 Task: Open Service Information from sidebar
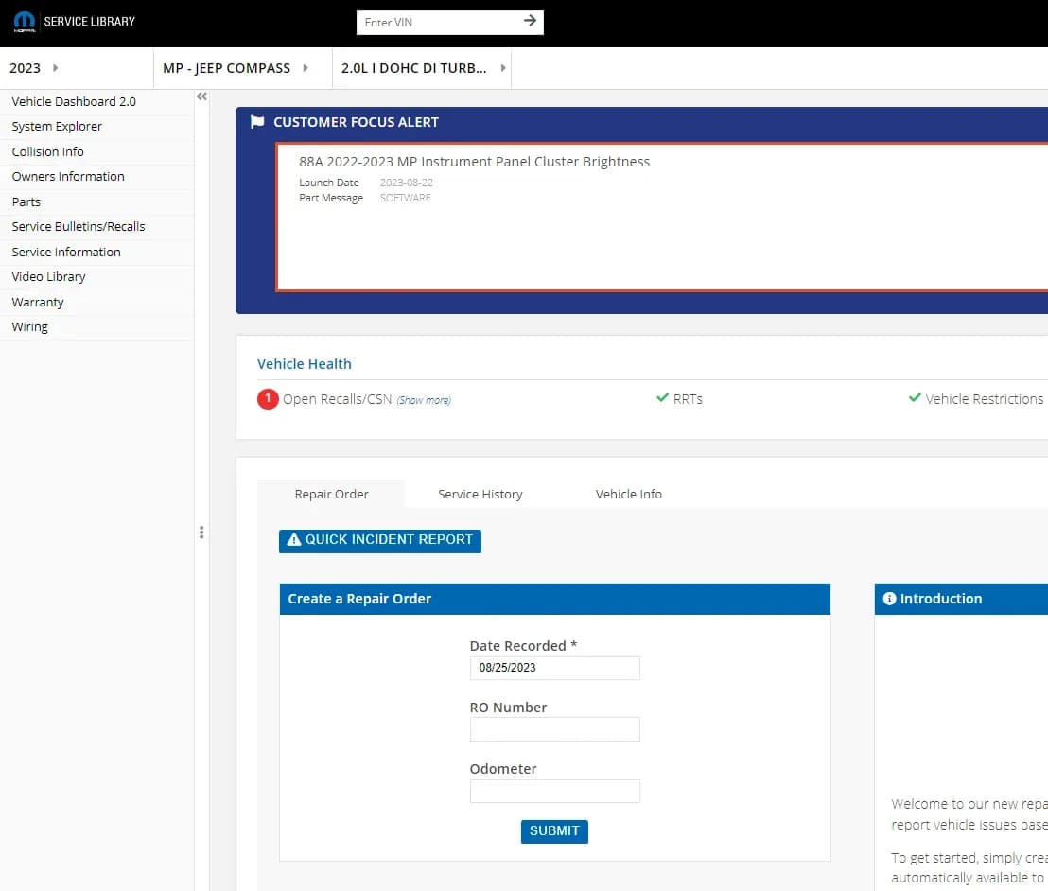96,252
